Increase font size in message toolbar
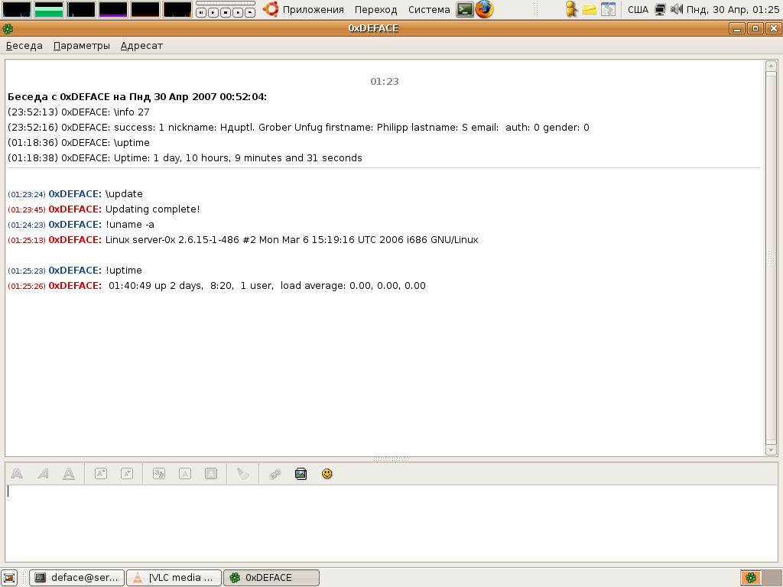 point(101,474)
